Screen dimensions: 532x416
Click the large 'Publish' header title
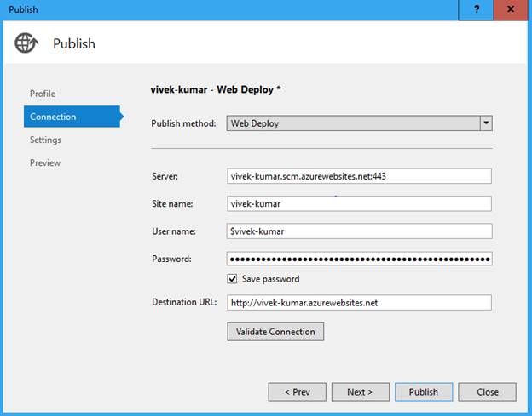click(74, 43)
